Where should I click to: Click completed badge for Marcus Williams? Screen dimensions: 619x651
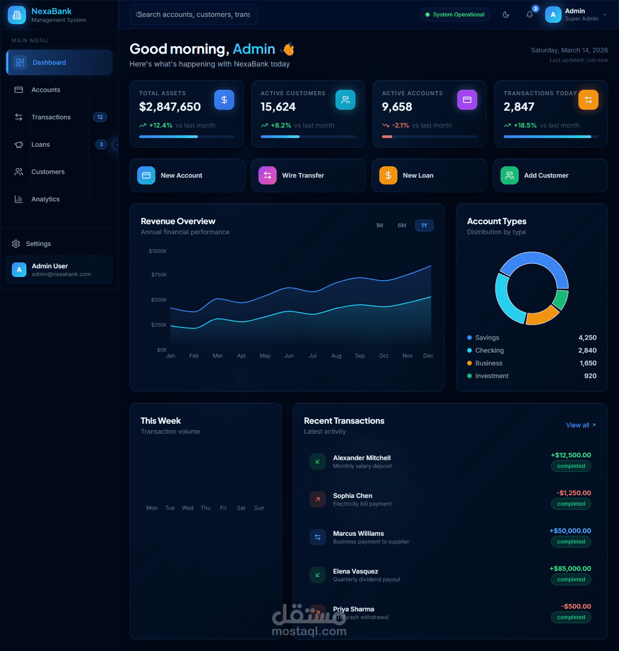(571, 542)
